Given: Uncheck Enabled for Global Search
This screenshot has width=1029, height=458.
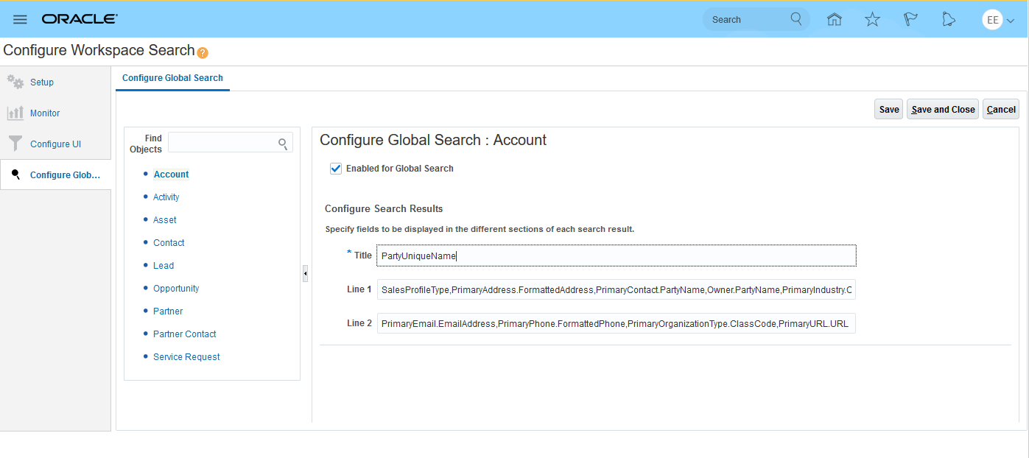Looking at the screenshot, I should coord(336,168).
